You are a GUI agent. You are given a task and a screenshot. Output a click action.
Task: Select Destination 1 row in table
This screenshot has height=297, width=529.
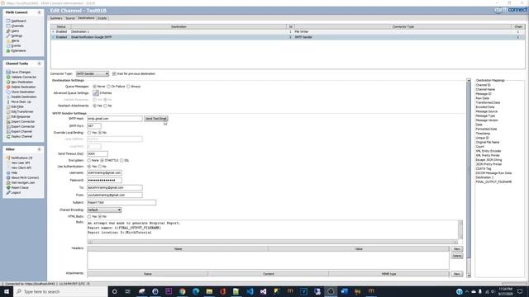click(288, 31)
